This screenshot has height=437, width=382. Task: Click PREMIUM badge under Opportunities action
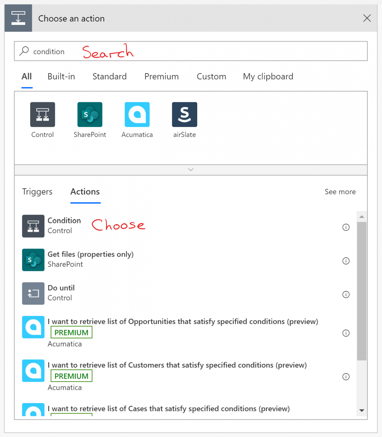click(x=71, y=333)
